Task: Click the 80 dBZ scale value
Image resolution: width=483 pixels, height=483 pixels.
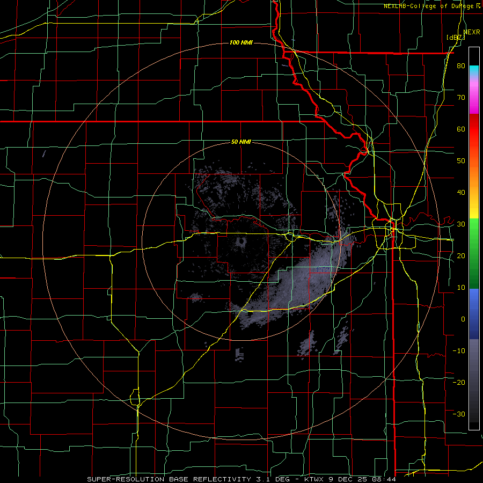Action: 461,66
